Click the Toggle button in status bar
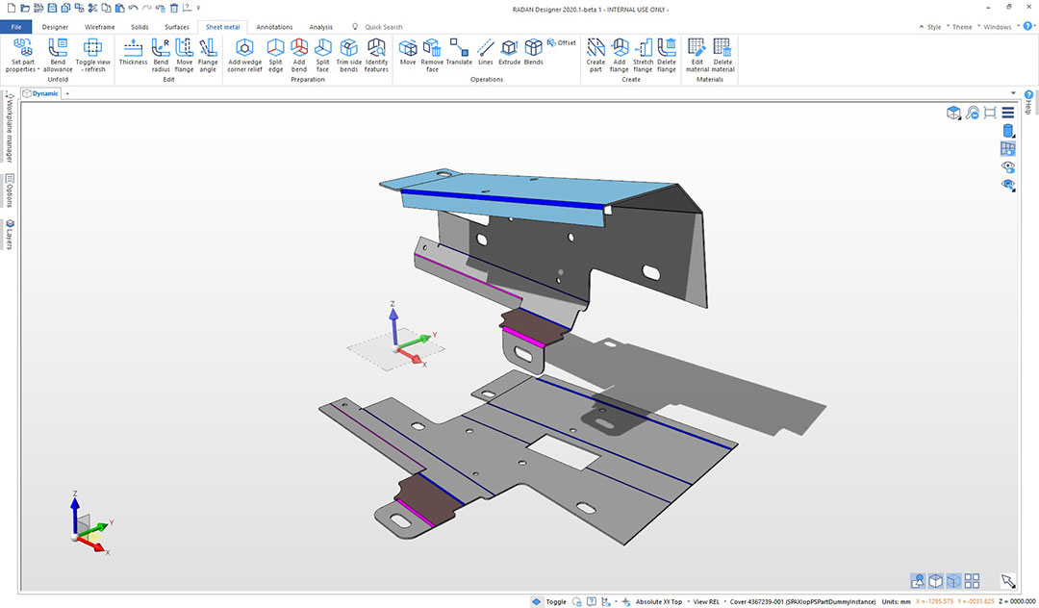The width and height of the screenshot is (1039, 608). click(x=549, y=601)
